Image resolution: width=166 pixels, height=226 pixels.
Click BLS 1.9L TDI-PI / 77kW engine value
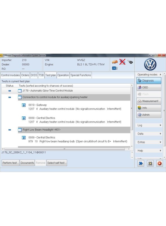click(91, 64)
